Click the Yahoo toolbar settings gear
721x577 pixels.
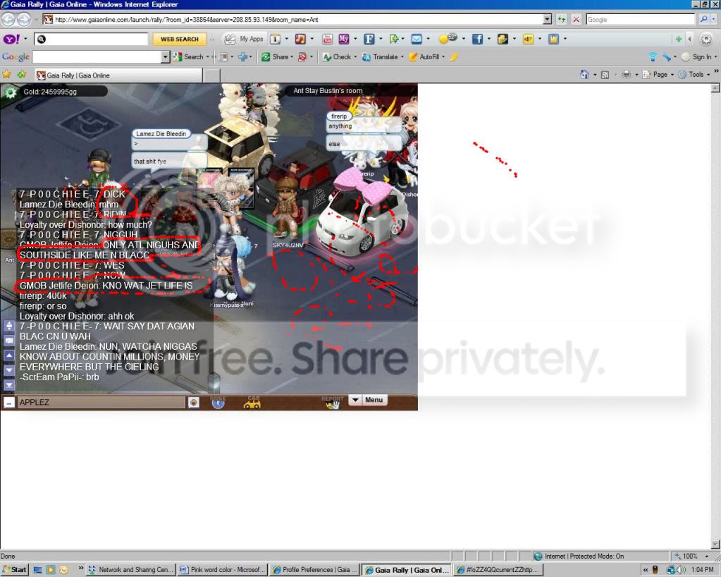point(705,39)
